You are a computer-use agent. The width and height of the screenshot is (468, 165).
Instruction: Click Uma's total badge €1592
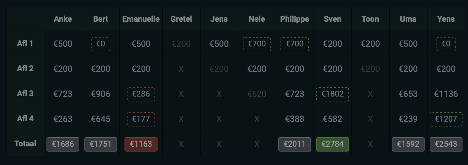point(408,144)
